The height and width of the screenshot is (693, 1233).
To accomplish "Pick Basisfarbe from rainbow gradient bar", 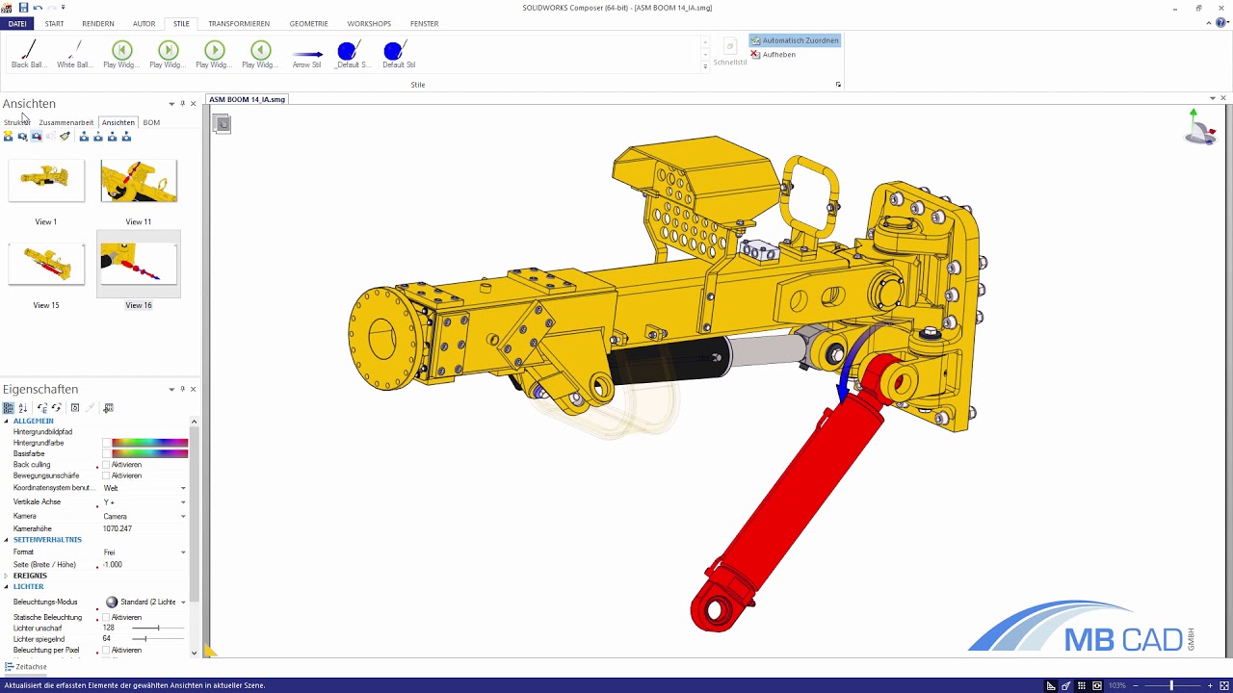I will point(150,453).
